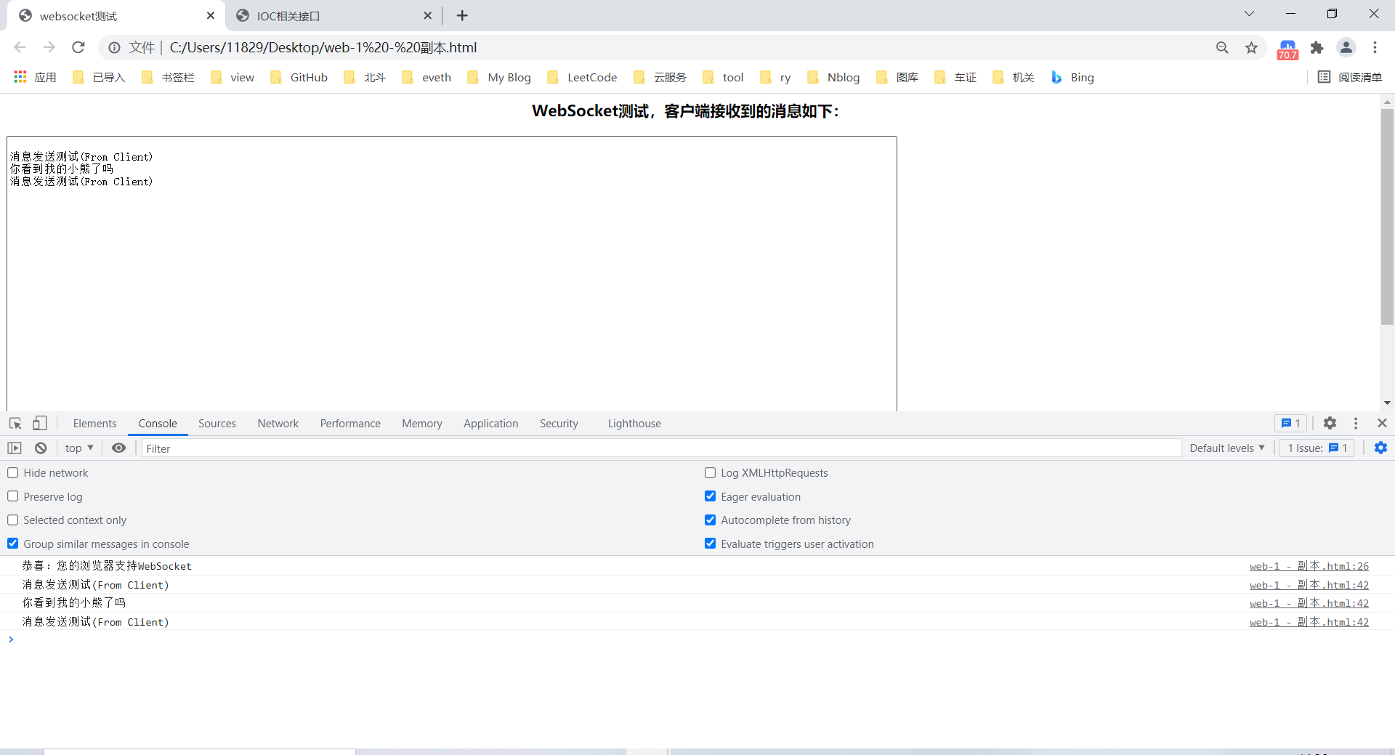Open DevTools settings gear icon
The height and width of the screenshot is (755, 1395).
[1330, 423]
